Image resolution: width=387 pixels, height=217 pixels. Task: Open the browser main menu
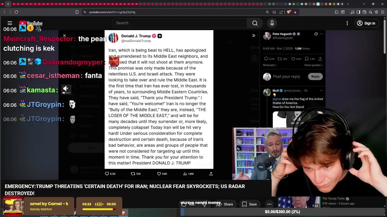tap(382, 12)
